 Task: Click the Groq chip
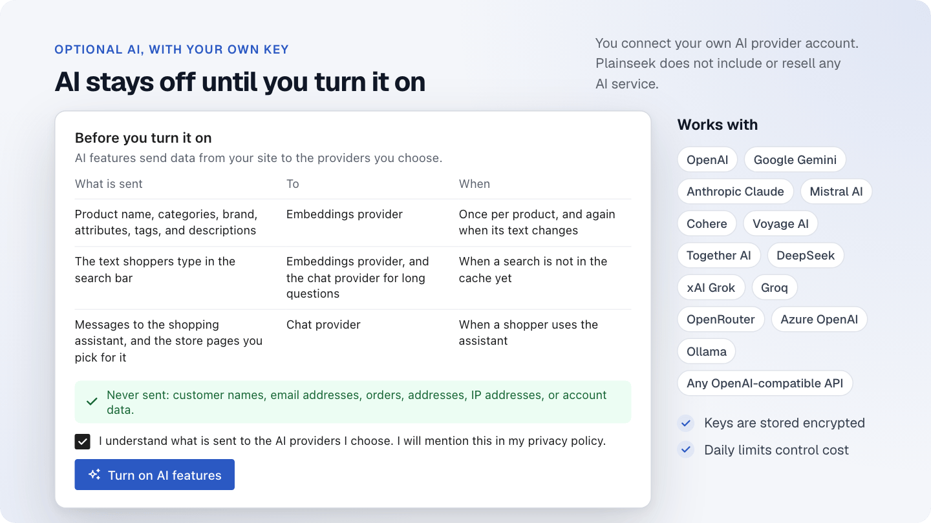775,287
